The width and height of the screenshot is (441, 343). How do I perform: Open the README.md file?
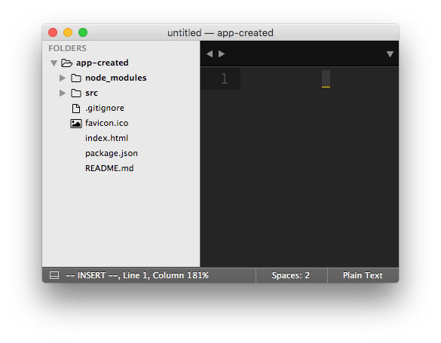(x=109, y=168)
